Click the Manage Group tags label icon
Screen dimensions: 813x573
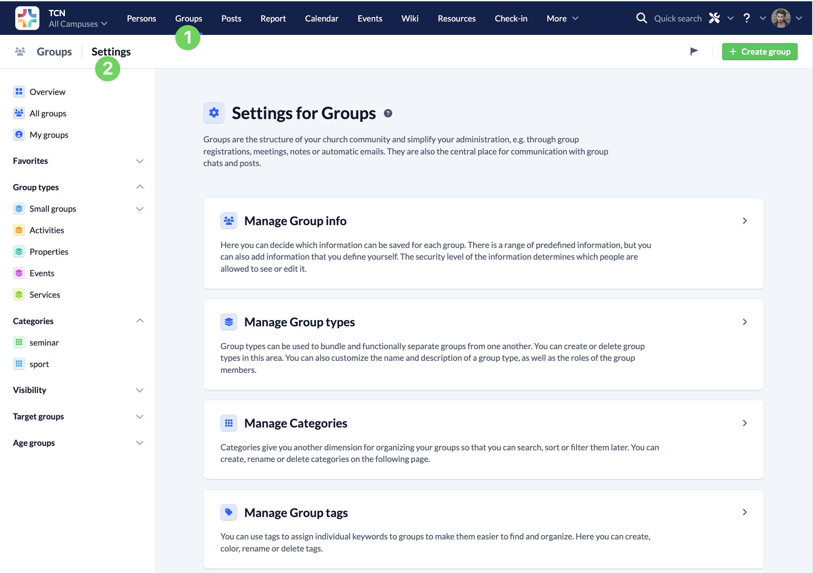(229, 512)
